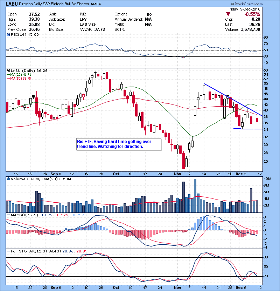The height and width of the screenshot is (291, 280).
Task: Click the Volume figure 3,678,739
Action: [x=251, y=29]
